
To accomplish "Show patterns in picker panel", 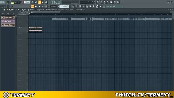I will [3, 14].
